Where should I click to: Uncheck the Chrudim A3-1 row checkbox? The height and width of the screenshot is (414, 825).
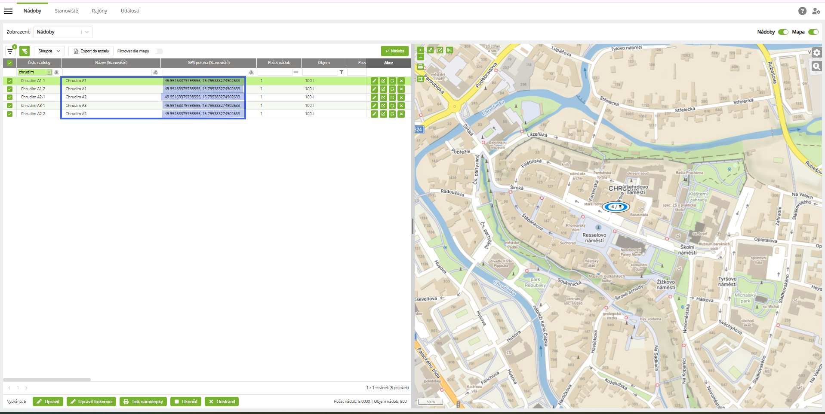pos(9,106)
